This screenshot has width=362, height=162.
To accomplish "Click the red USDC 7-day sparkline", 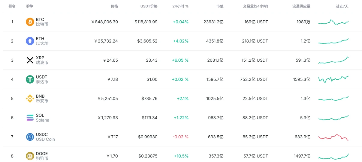I will 333,137.
